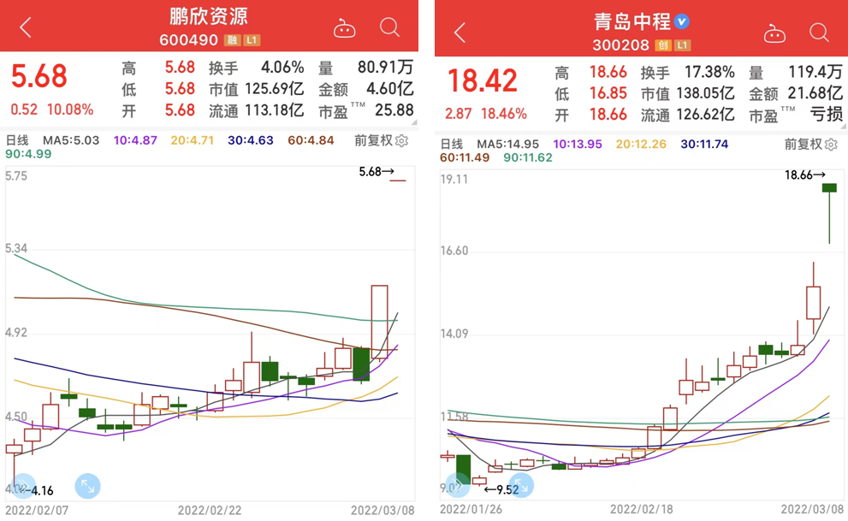This screenshot has width=848, height=521.
Task: Tap the MA5:5.03 moving average label
Action: 71,140
